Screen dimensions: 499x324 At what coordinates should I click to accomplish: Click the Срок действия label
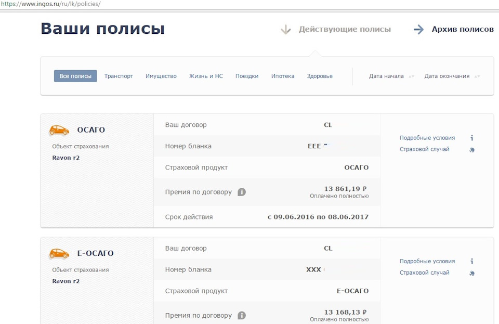click(x=189, y=217)
